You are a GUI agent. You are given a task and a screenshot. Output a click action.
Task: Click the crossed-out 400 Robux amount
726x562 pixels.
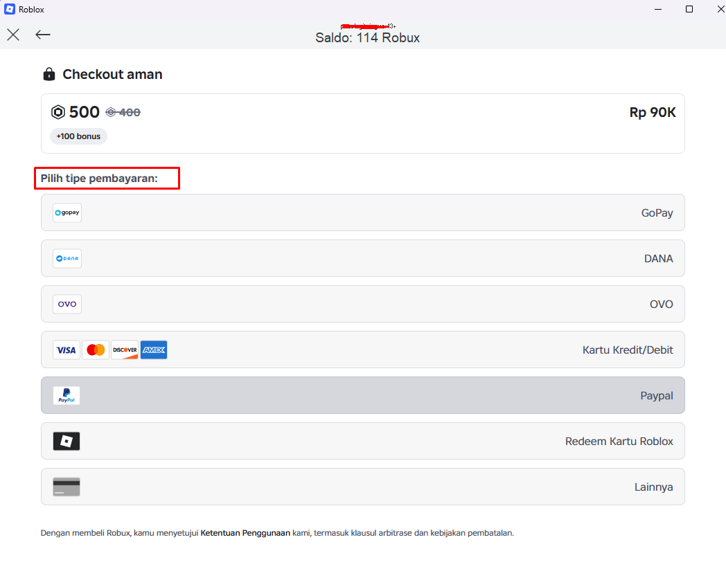click(123, 112)
